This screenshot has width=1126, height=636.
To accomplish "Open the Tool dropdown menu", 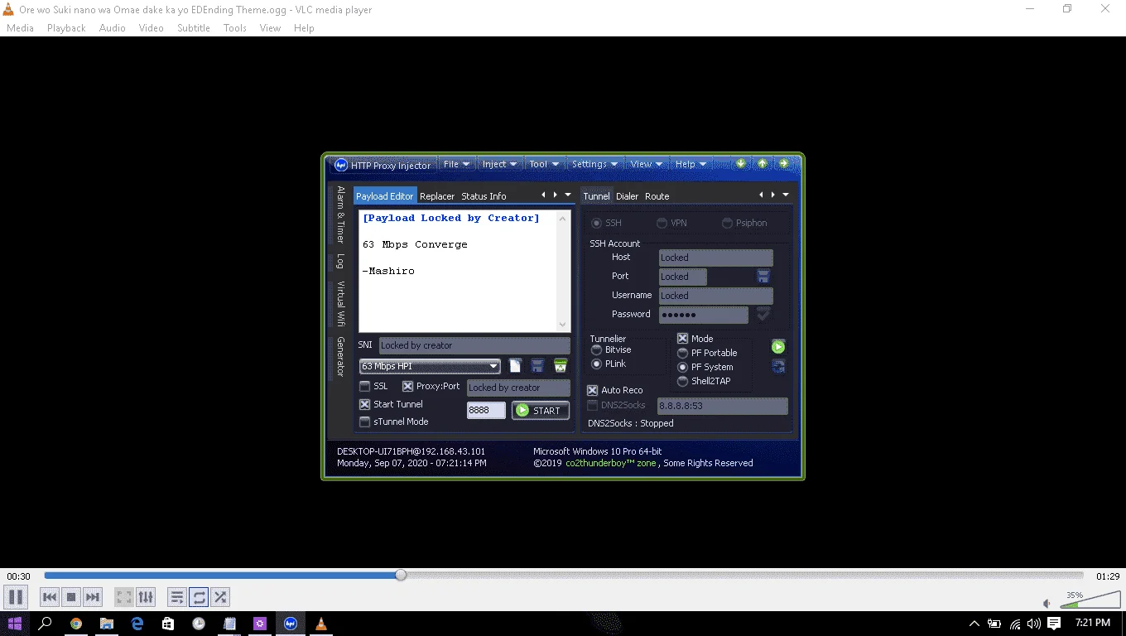I will coord(545,164).
